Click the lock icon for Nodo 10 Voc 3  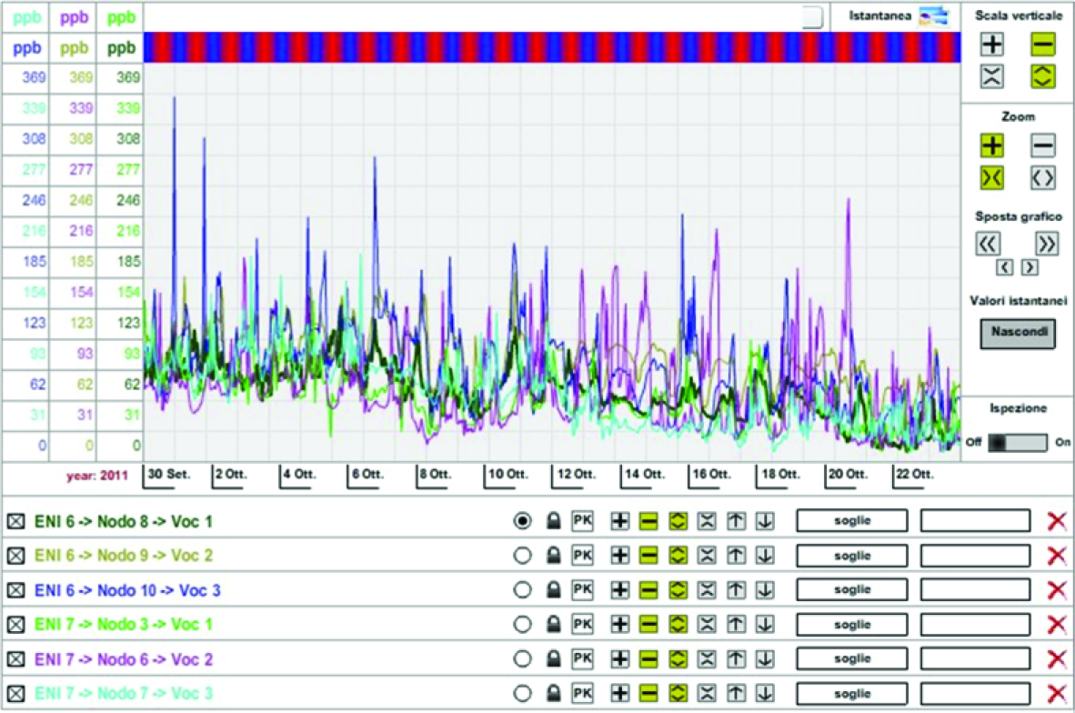click(x=553, y=589)
